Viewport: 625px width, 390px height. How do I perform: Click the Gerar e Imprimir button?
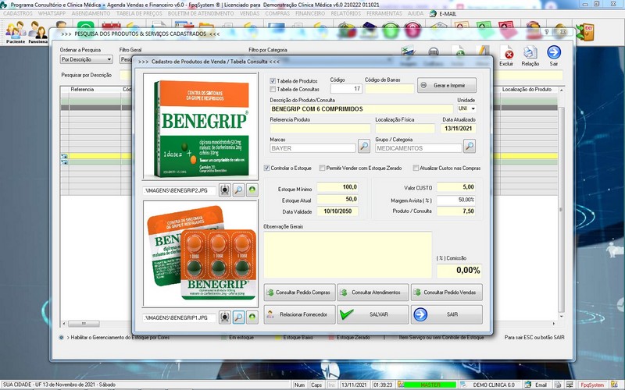click(447, 85)
